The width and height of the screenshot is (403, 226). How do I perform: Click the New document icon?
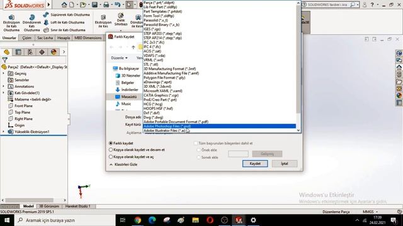click(x=72, y=4)
